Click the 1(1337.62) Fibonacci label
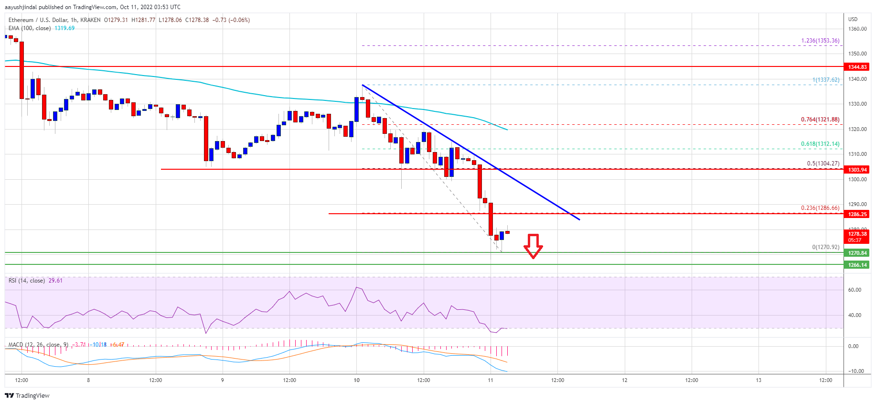The image size is (876, 404). 826,80
